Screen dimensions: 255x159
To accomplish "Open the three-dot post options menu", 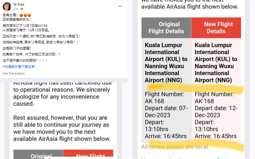I will click(x=120, y=6).
